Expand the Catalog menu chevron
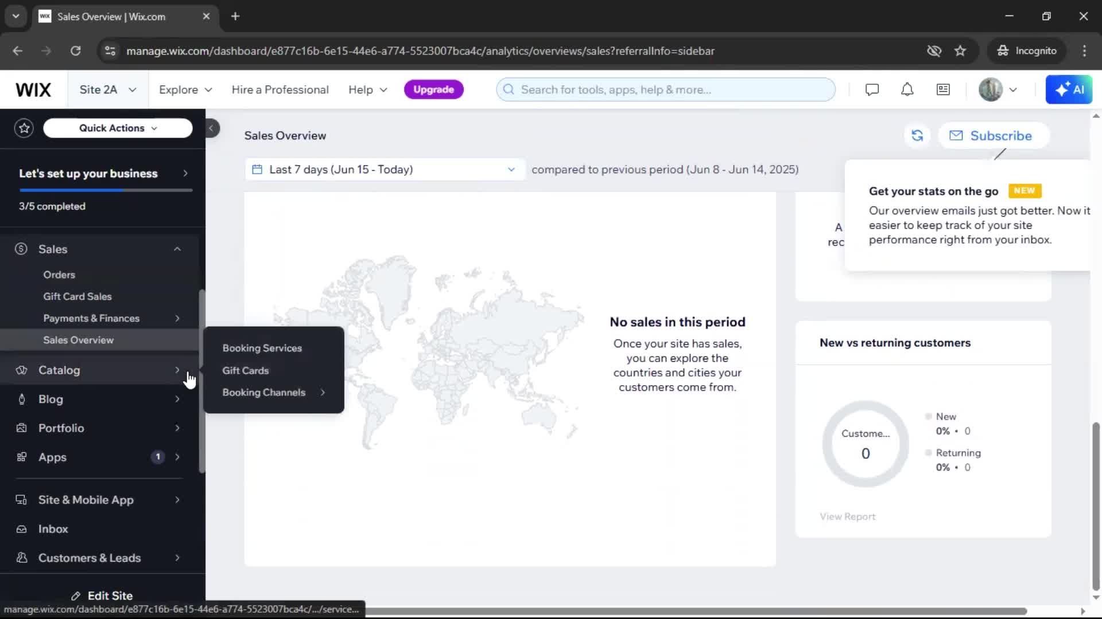This screenshot has width=1102, height=619. [177, 370]
